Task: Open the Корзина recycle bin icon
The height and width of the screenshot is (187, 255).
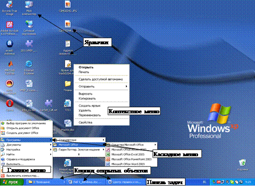Action: tap(242, 163)
